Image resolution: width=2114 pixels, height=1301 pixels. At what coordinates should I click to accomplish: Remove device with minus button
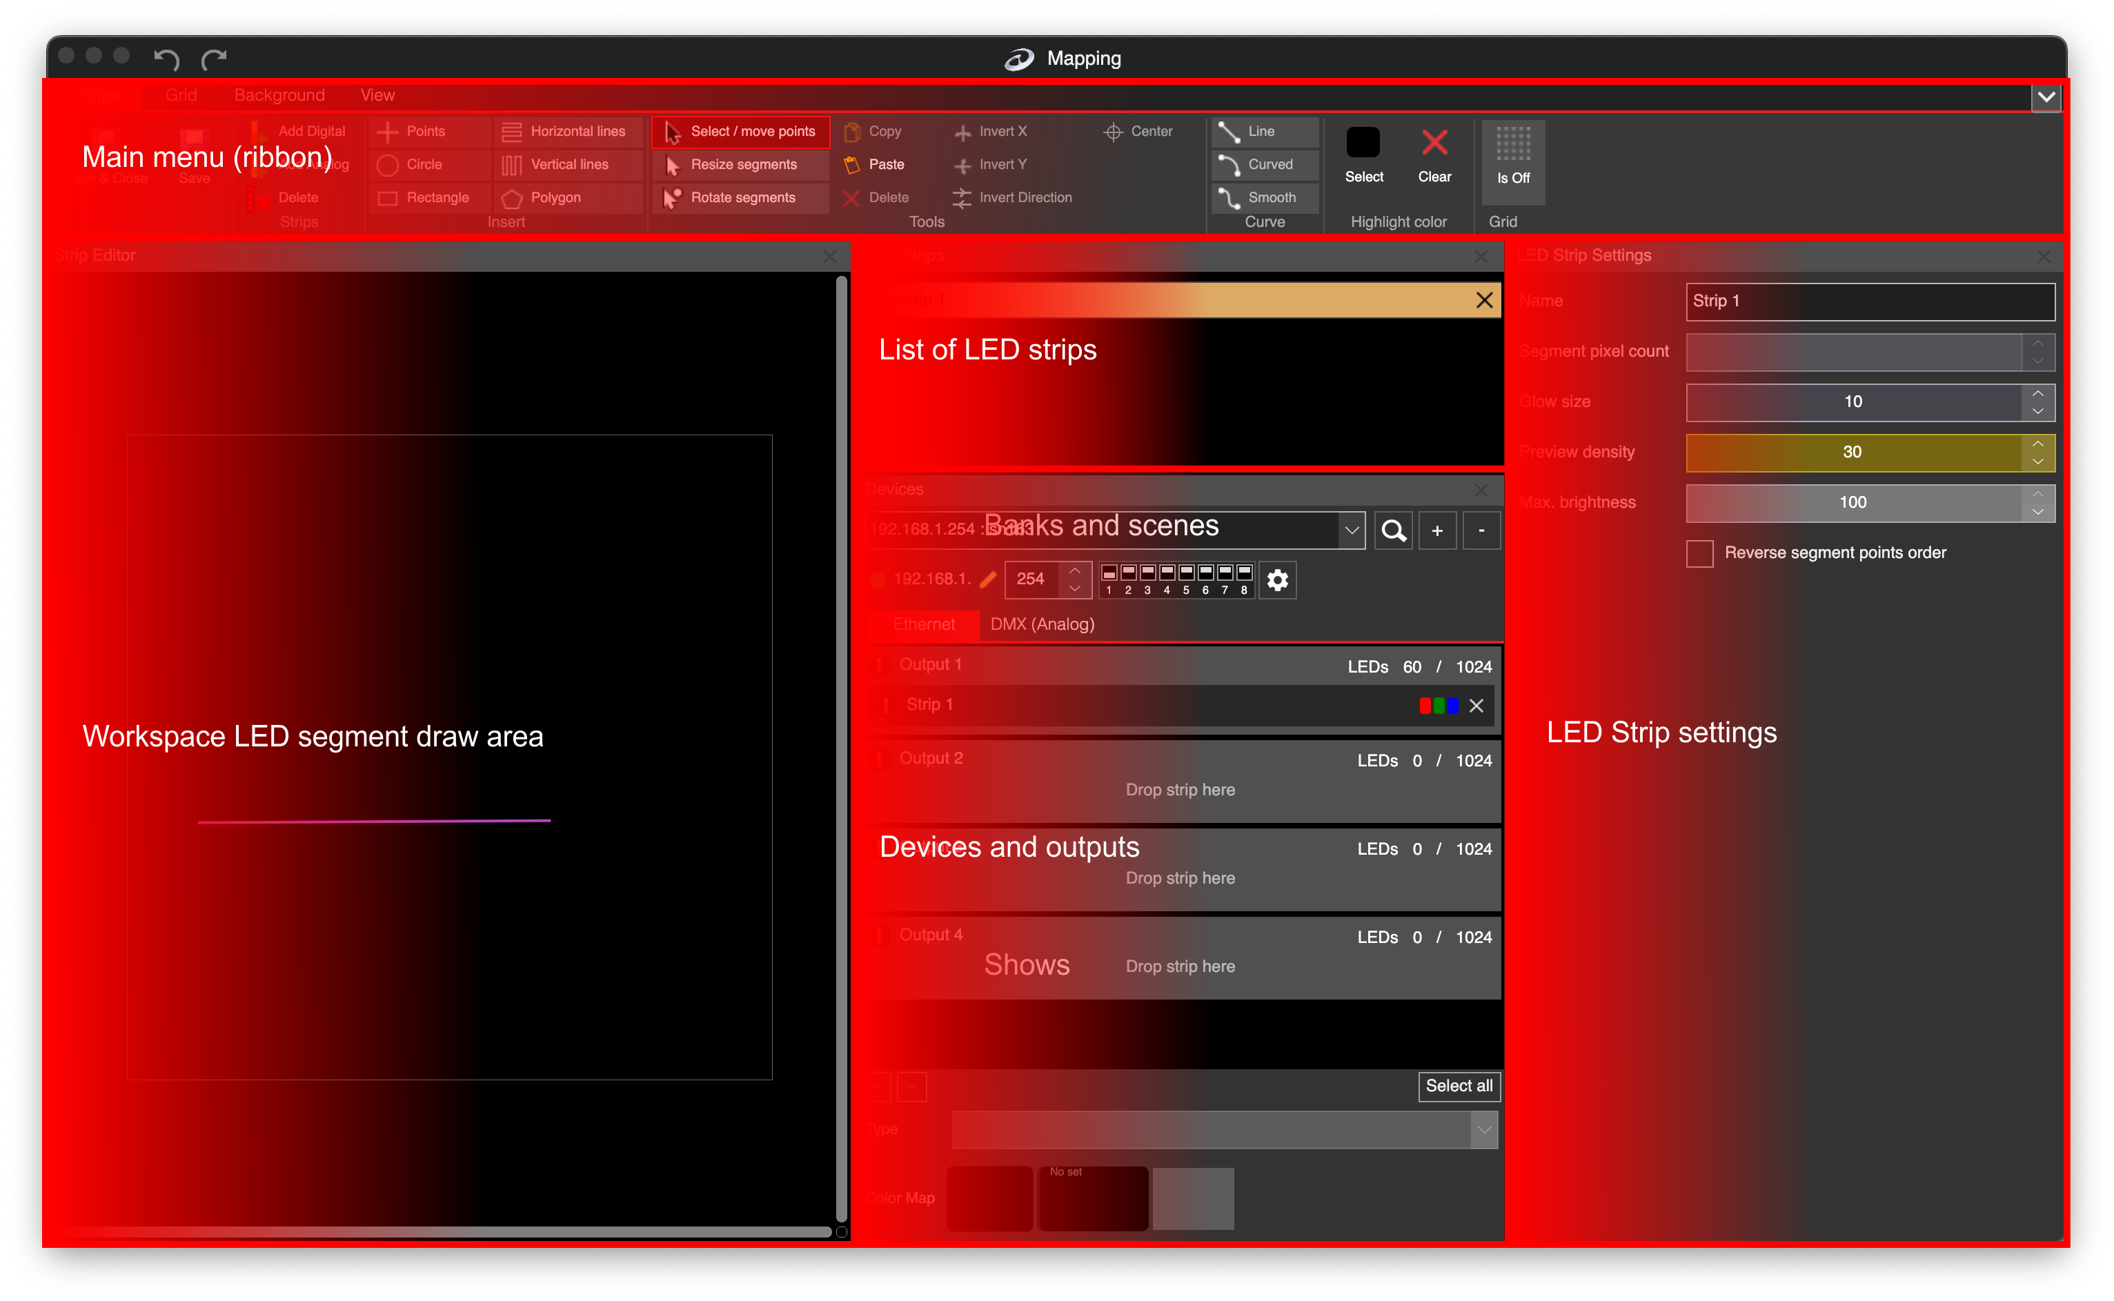point(1481,531)
